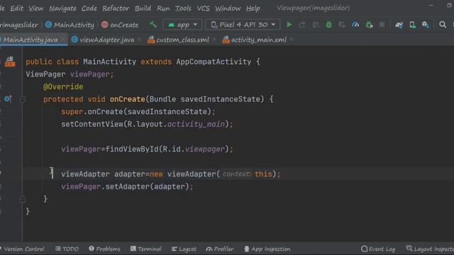The image size is (454, 255).
Task: Open the Window menu
Action: 228,8
